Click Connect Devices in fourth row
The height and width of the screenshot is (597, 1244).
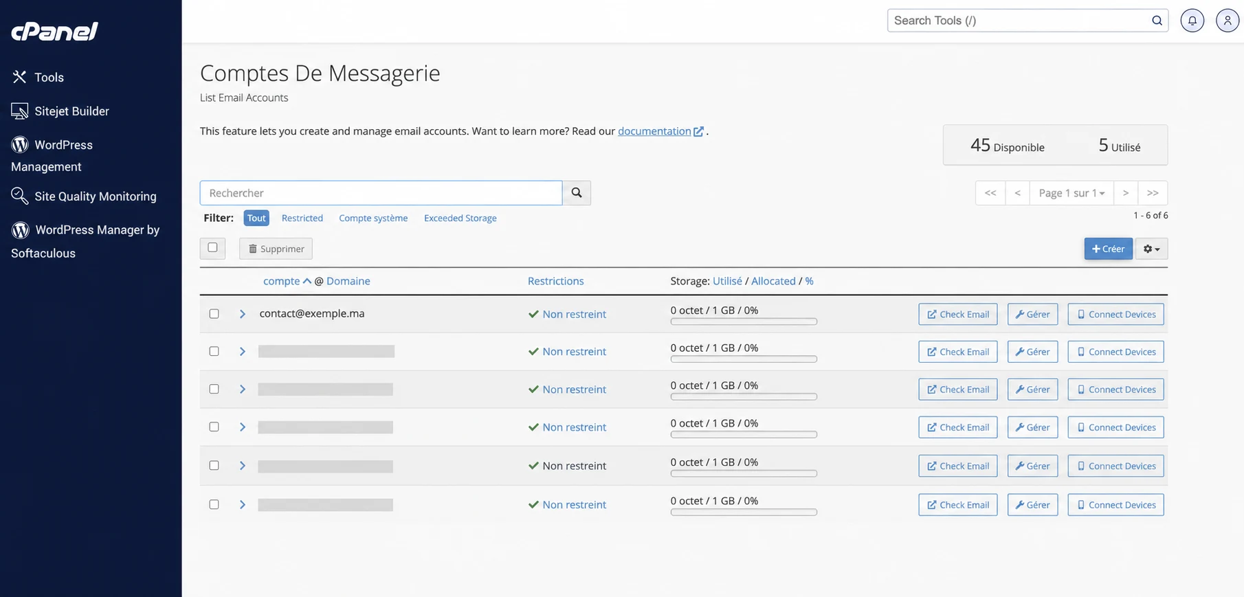click(x=1115, y=427)
